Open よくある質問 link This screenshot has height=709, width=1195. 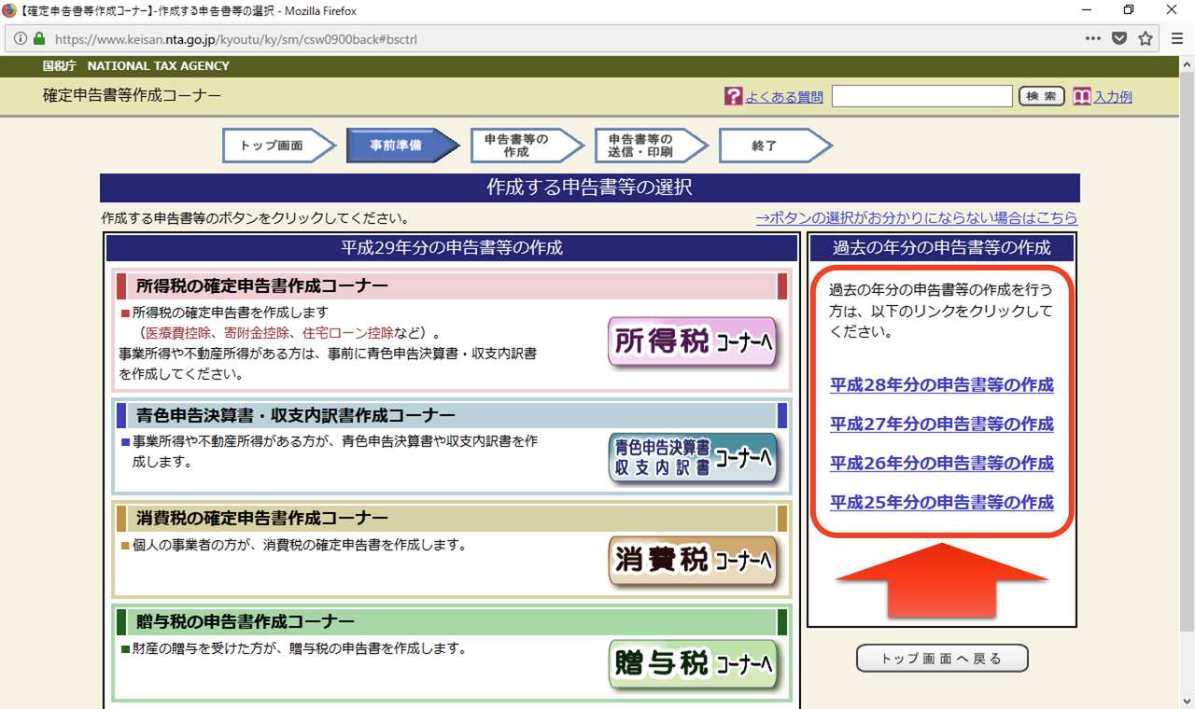click(x=784, y=97)
